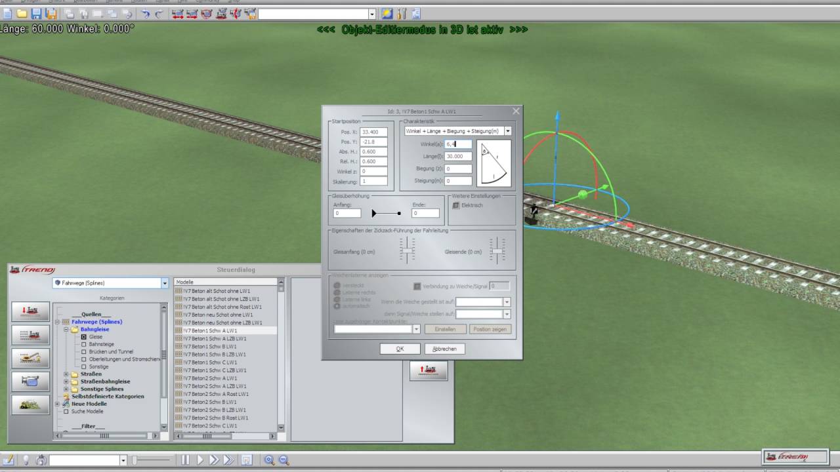Open the tools settings icon in top toolbar
This screenshot has height=472, width=840.
[x=402, y=14]
